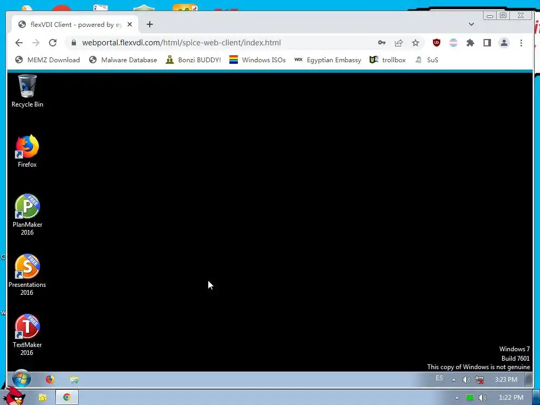Open the SuS bookmark
The width and height of the screenshot is (540, 405).
(x=427, y=60)
